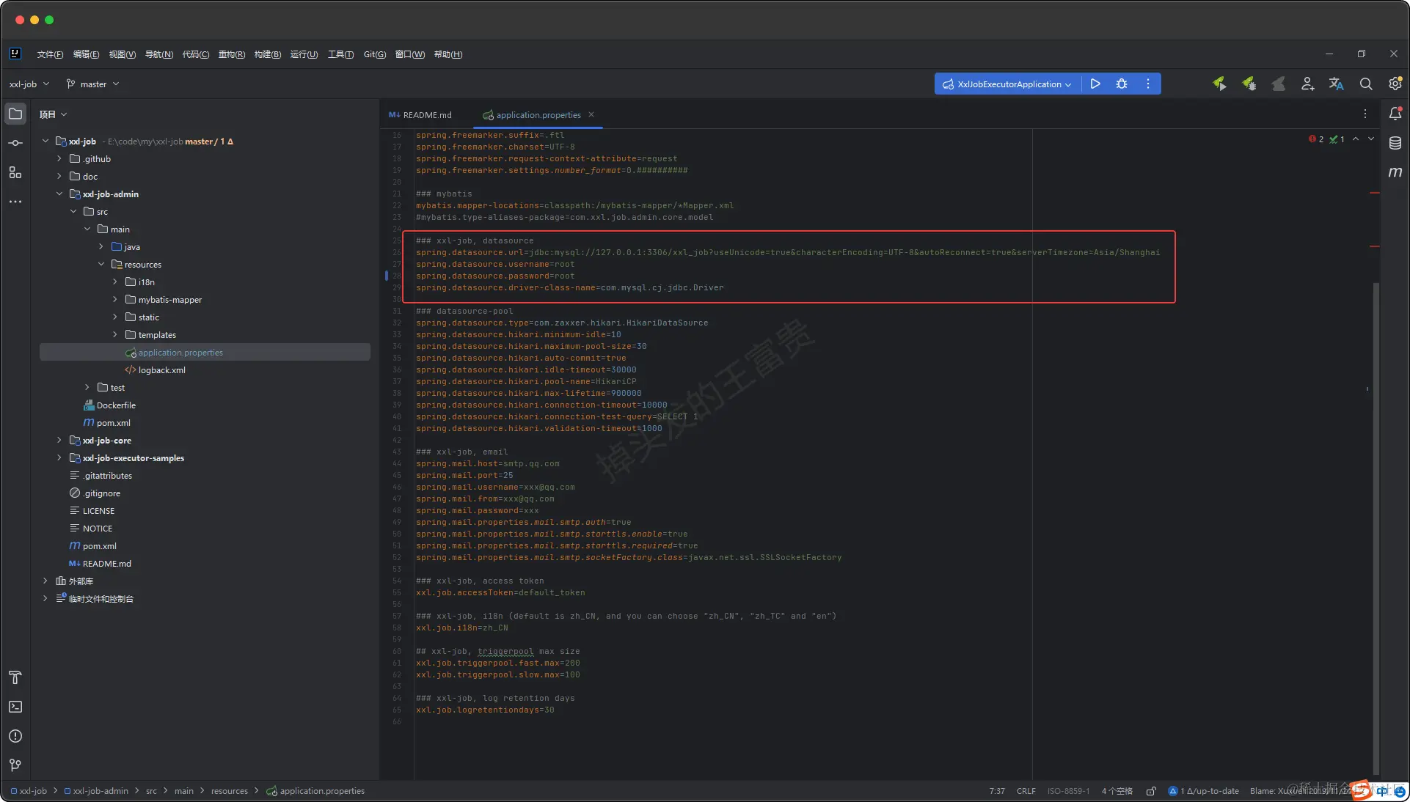Expand the mybatis-mapper folder
Screen dimensions: 1410x802
[x=115, y=300]
